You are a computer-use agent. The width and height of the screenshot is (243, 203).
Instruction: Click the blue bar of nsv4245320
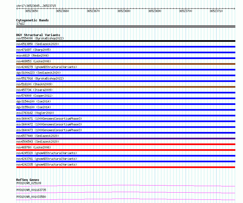[x=126, y=156]
